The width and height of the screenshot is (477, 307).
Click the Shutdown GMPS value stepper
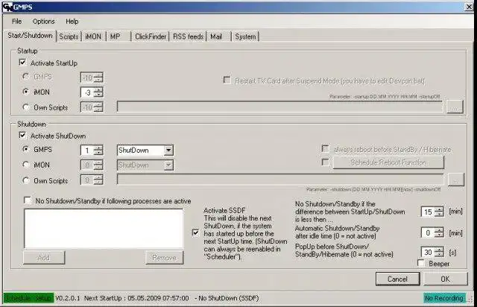98,150
